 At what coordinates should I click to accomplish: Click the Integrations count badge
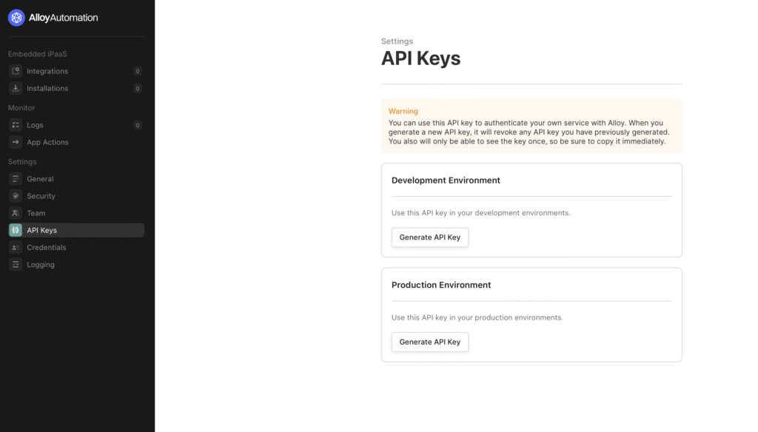138,71
